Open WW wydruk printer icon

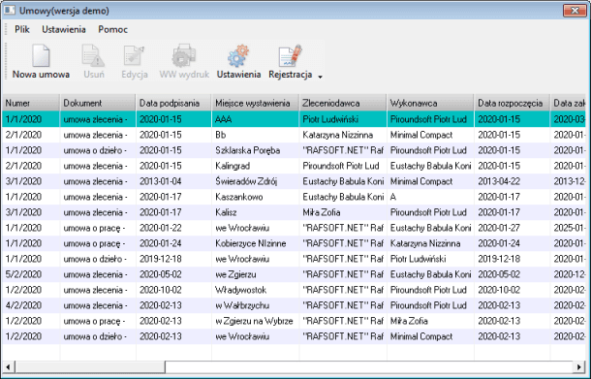[x=184, y=55]
